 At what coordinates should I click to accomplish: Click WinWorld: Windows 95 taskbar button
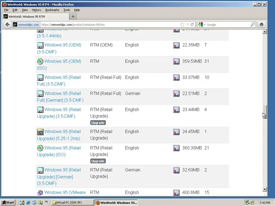pyautogui.click(x=116, y=203)
